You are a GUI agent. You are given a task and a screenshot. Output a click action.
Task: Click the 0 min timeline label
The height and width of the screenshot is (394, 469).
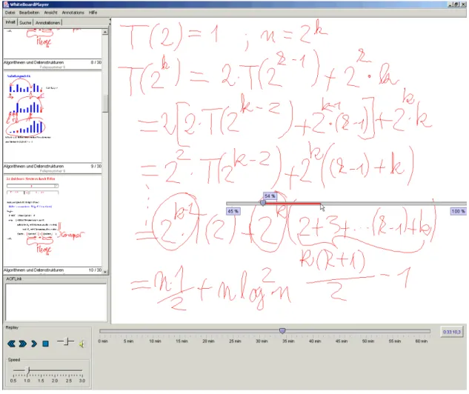pos(102,341)
